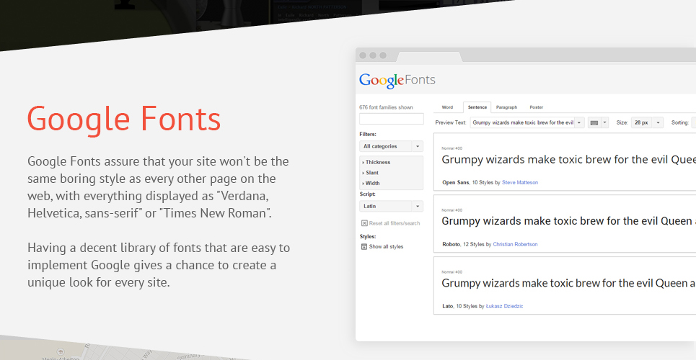Expand the Width filter
The image size is (696, 360).
pos(371,183)
